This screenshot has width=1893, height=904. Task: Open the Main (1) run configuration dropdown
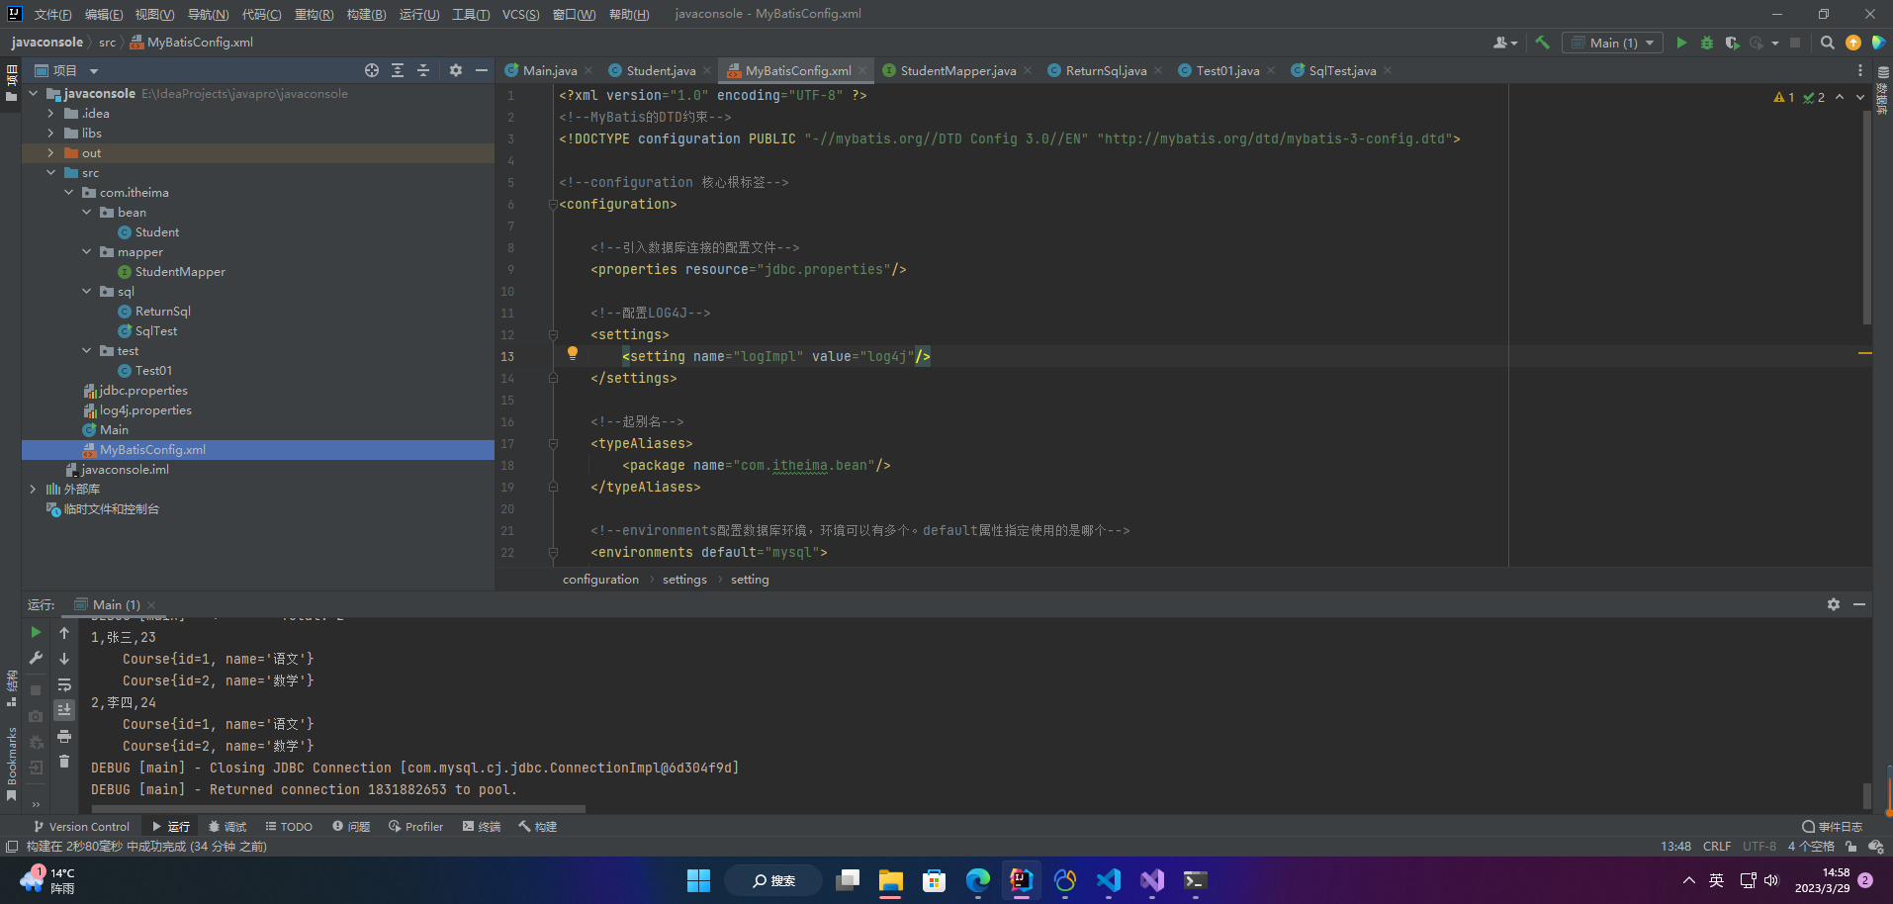tap(1612, 43)
